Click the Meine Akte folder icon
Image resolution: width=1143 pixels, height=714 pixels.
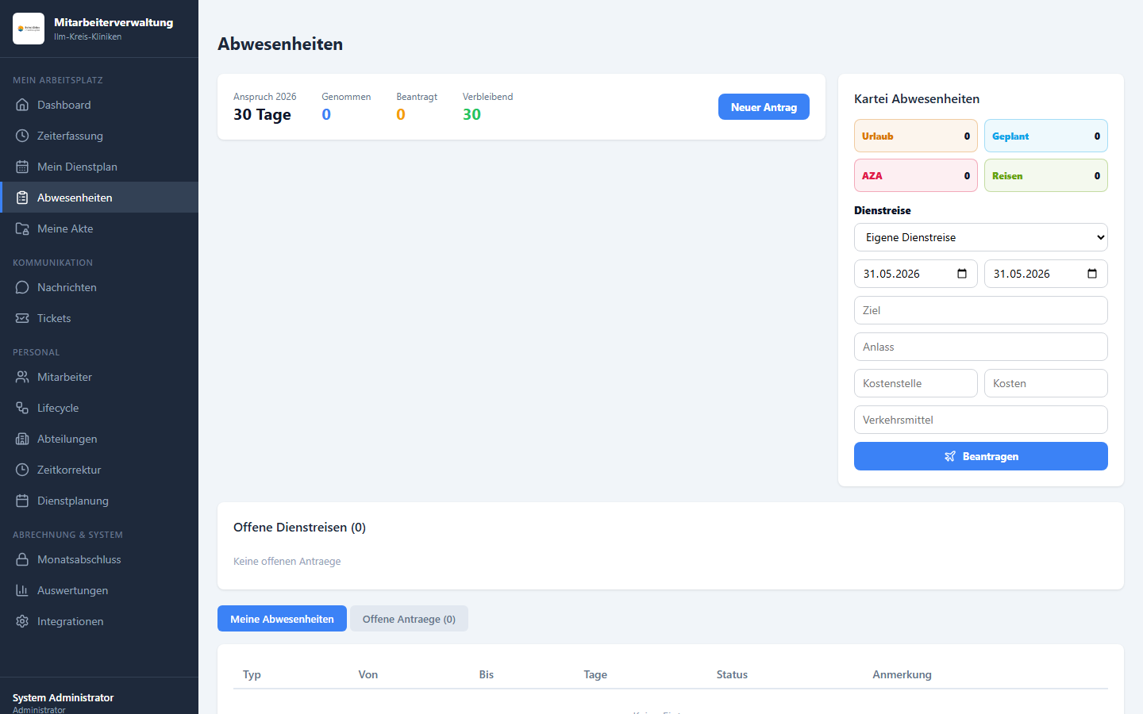click(x=22, y=228)
